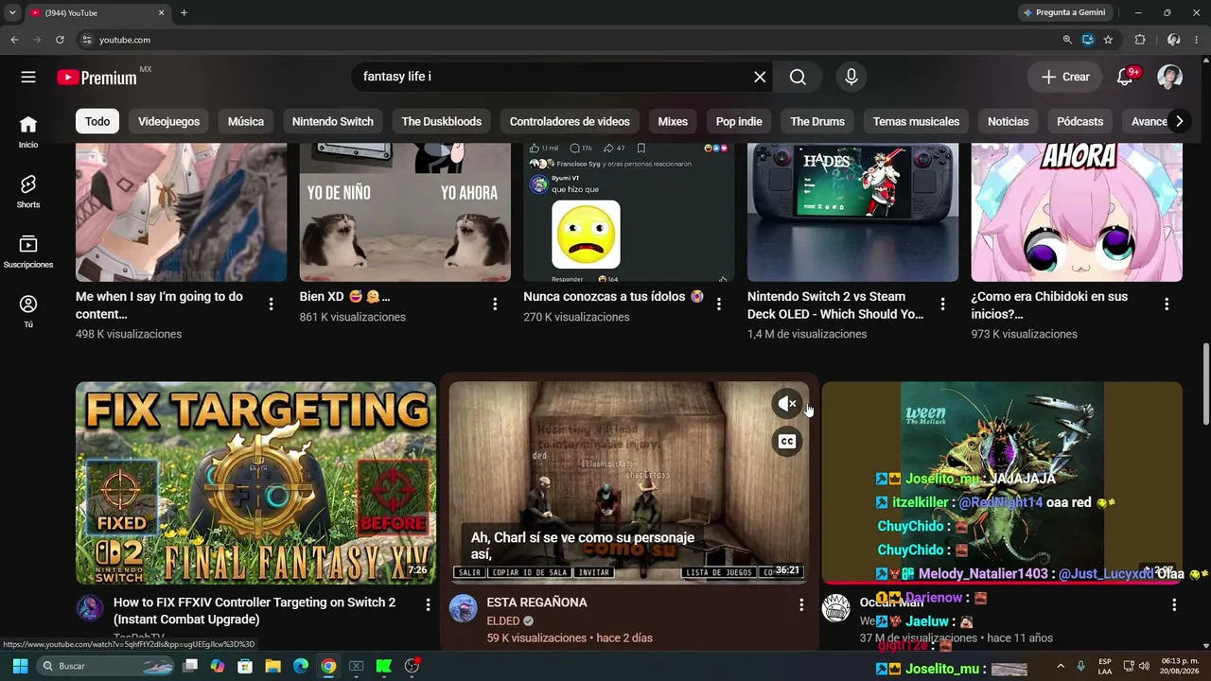Select the Todo filter chip
This screenshot has height=681, width=1211.
[97, 121]
